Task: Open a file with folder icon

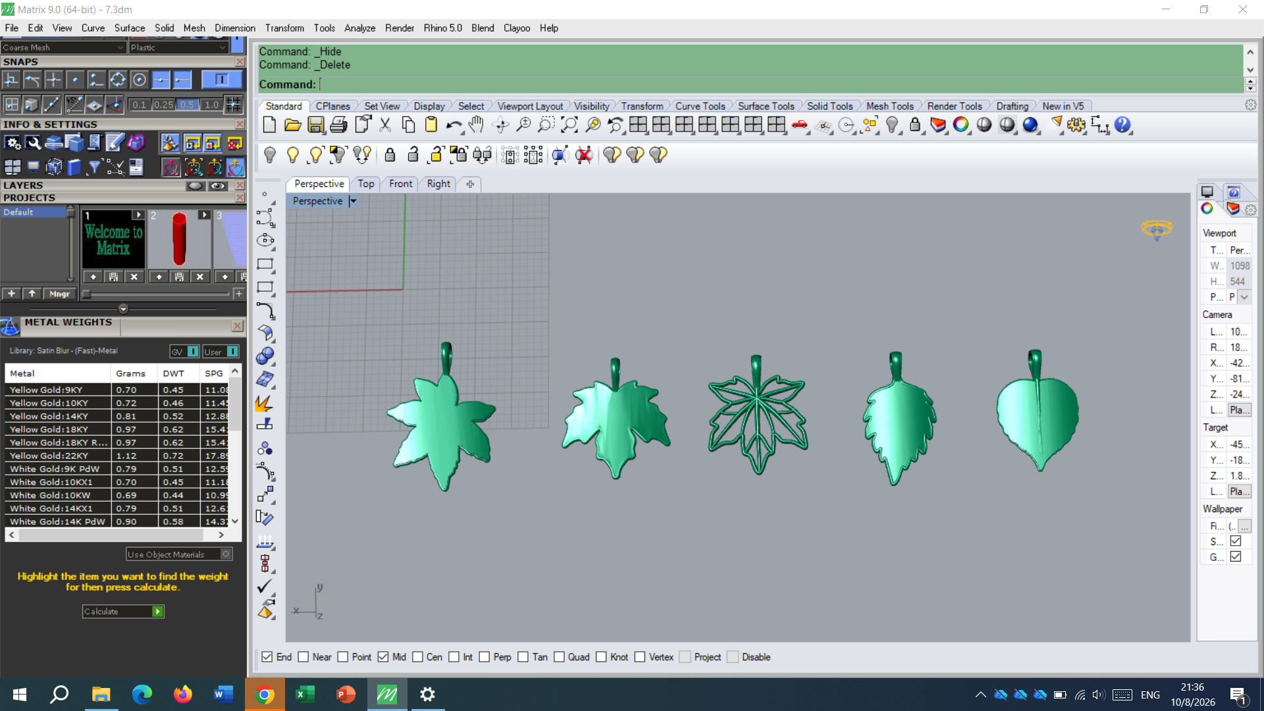Action: pos(292,125)
